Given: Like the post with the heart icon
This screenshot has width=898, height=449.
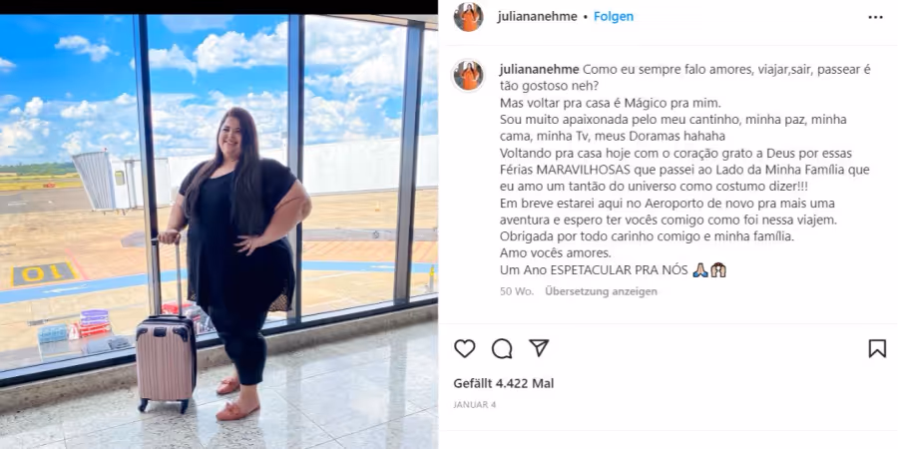Looking at the screenshot, I should 464,348.
